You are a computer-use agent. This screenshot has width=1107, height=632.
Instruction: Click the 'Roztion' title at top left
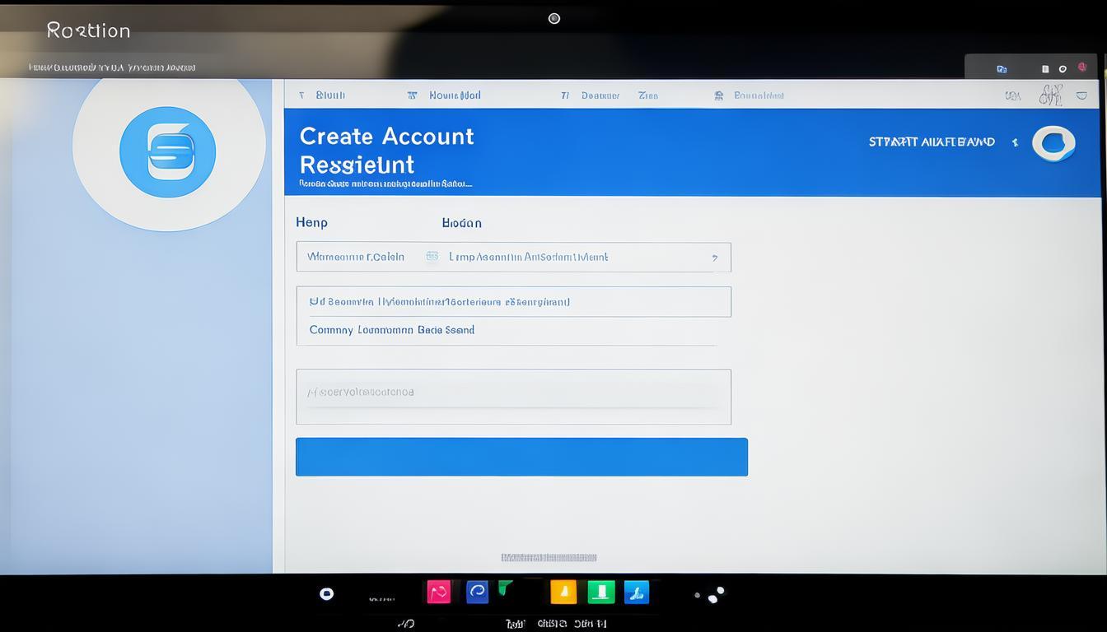pyautogui.click(x=88, y=30)
